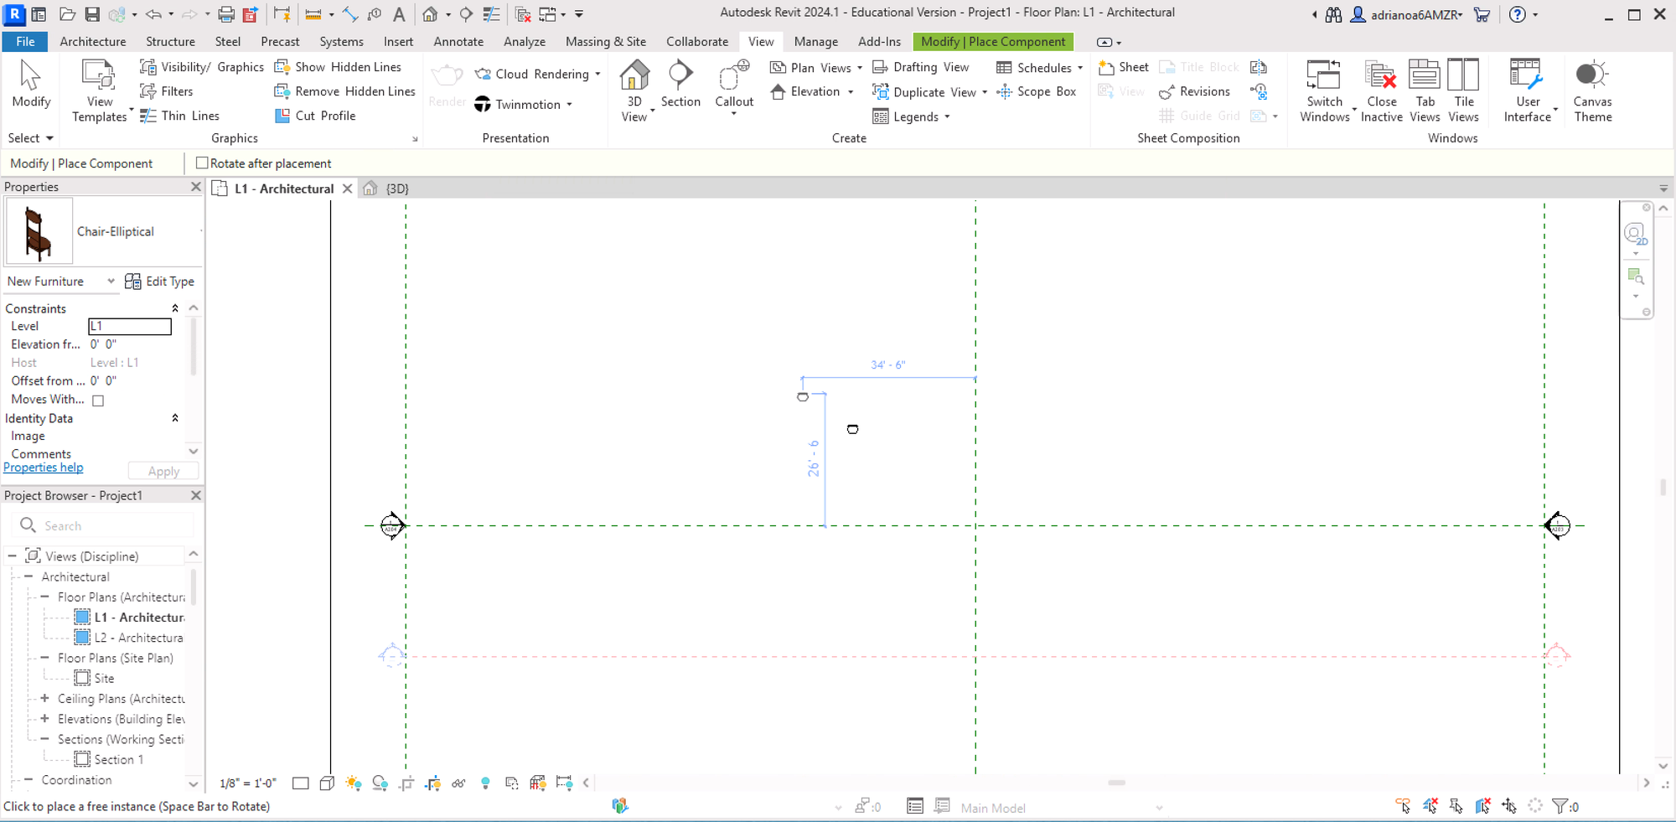Arrange windows with Tile Views
Image resolution: width=1676 pixels, height=822 pixels.
coord(1463,90)
